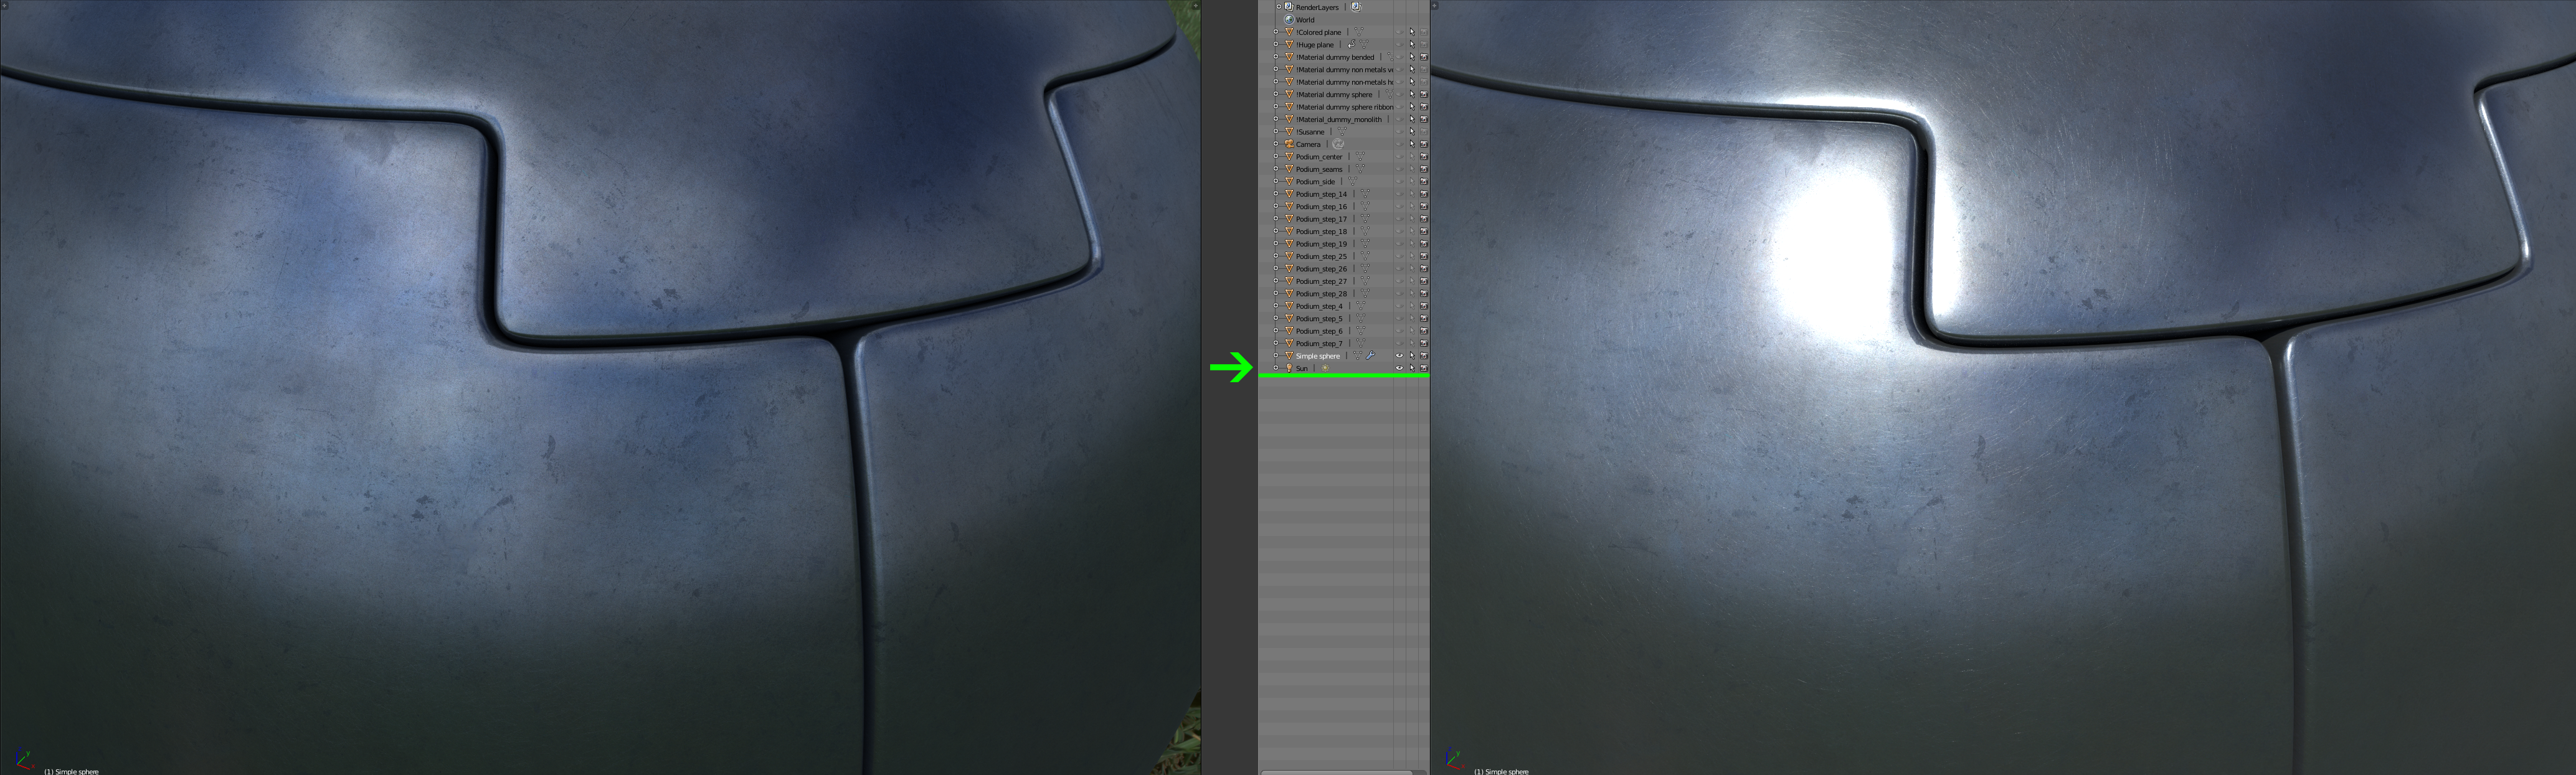
Task: Expand the Sun tree entry
Action: (1276, 368)
